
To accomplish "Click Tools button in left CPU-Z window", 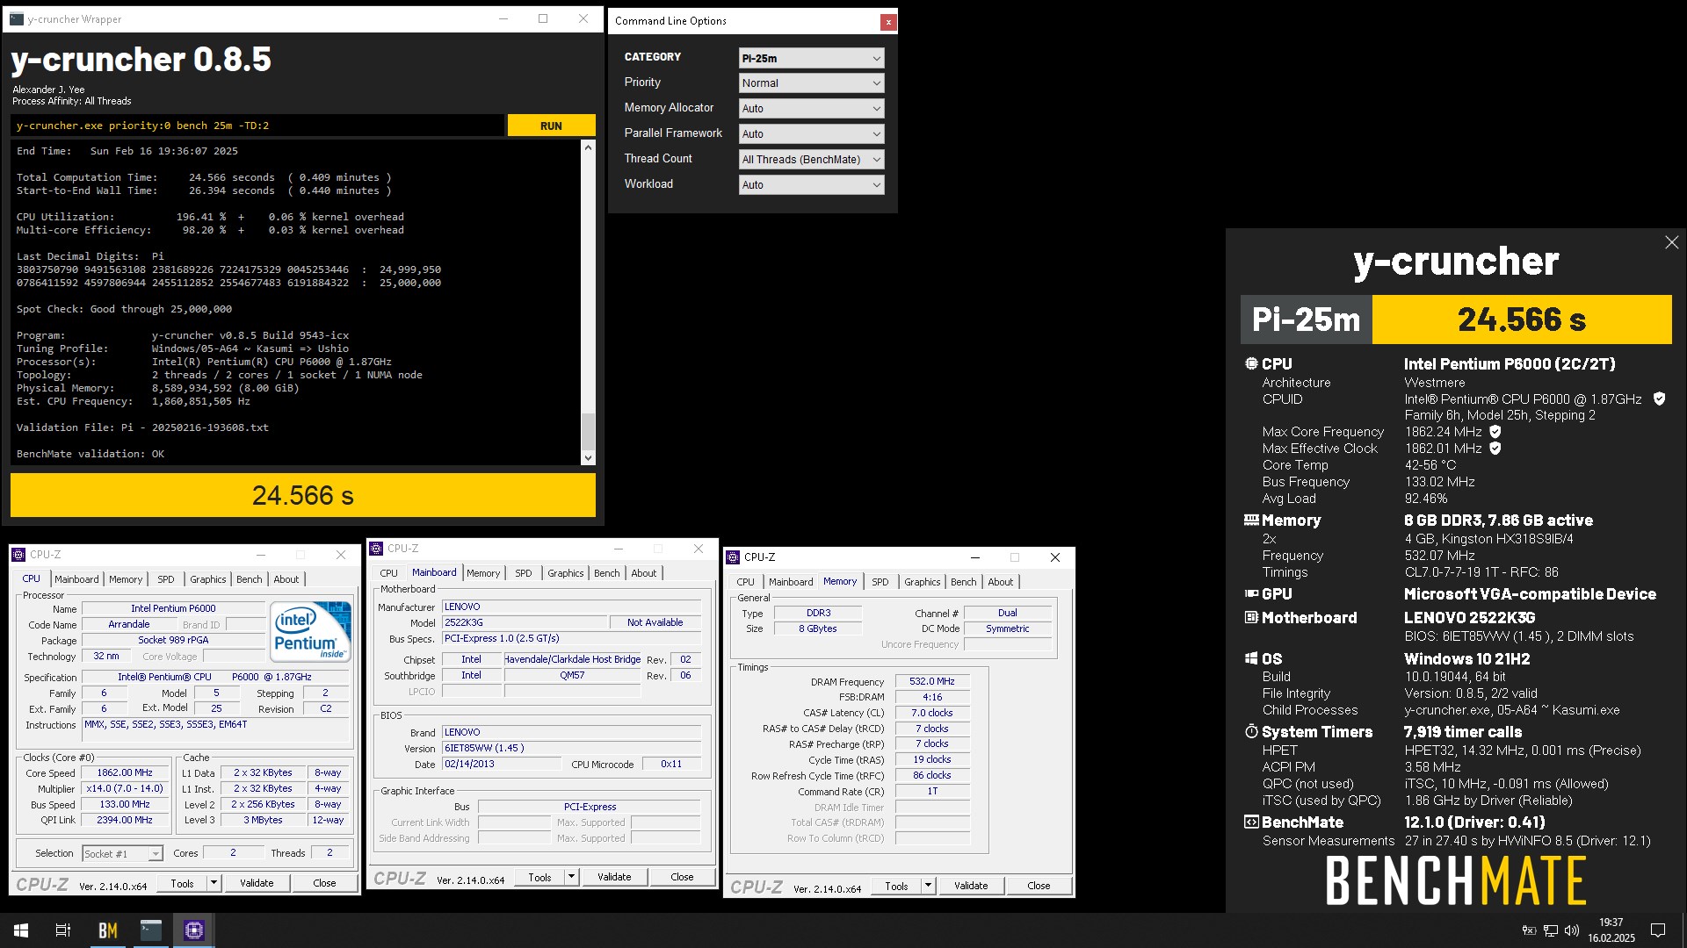I will tap(182, 884).
